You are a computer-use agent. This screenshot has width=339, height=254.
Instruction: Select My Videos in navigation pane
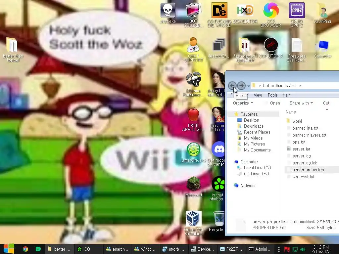(x=253, y=138)
